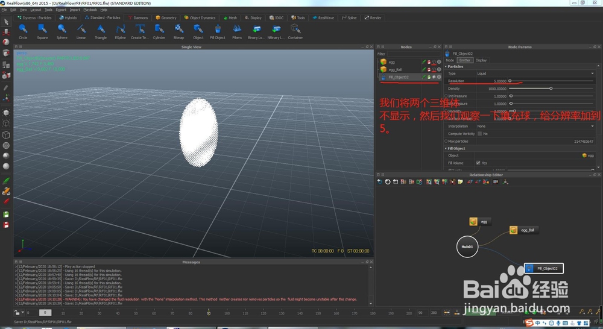Click the wireframe cube icon in left toolbar

click(6, 135)
